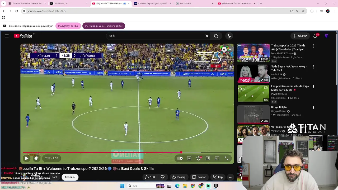Expand the tab search dropdown arrow
Image resolution: width=338 pixels, height=190 pixels.
tap(3, 3)
